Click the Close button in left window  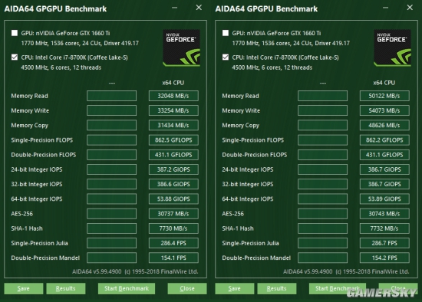point(187,288)
